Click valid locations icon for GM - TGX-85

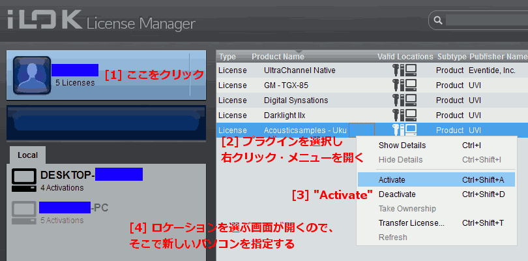(404, 85)
